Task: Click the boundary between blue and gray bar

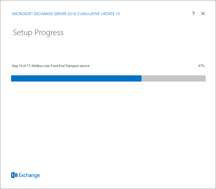Action: [141, 78]
